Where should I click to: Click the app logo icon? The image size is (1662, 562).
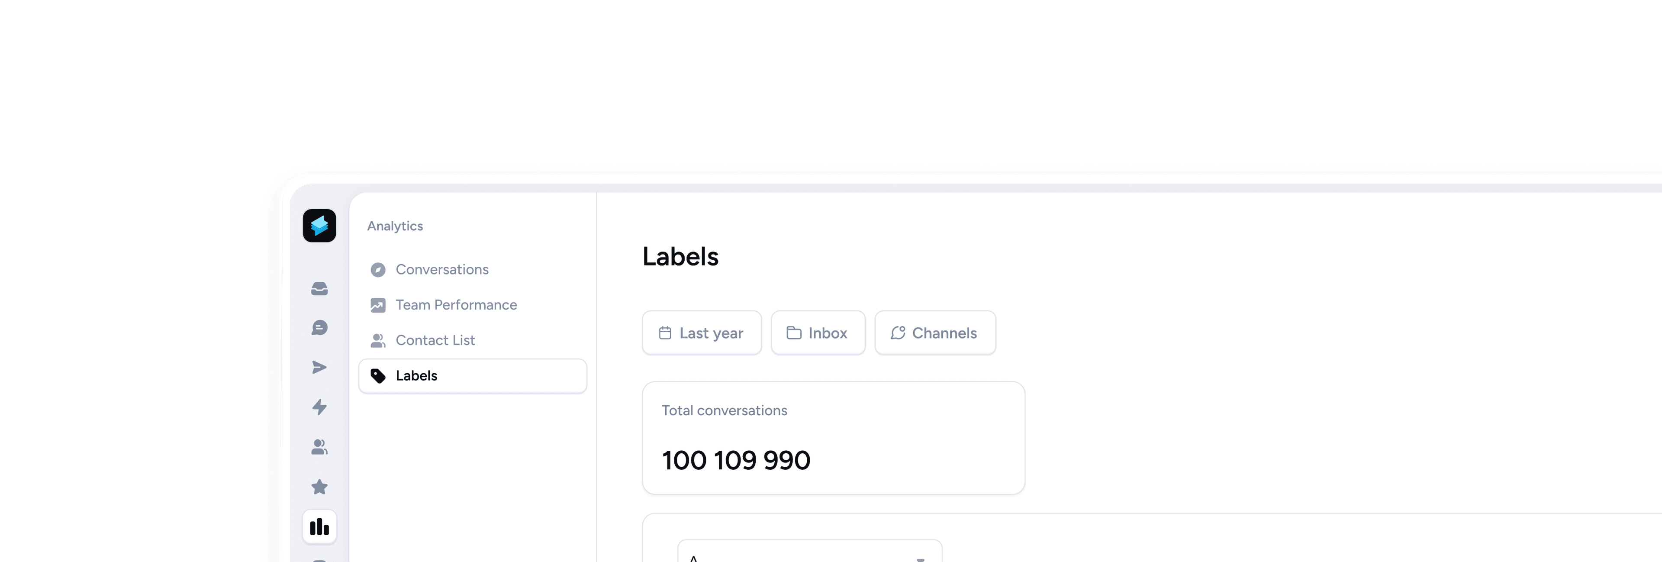point(319,226)
